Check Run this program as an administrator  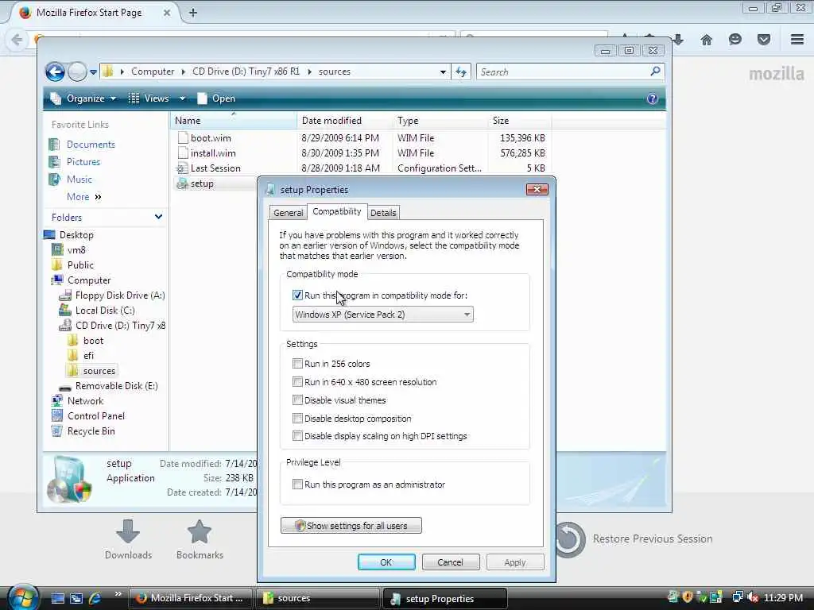[x=297, y=485]
